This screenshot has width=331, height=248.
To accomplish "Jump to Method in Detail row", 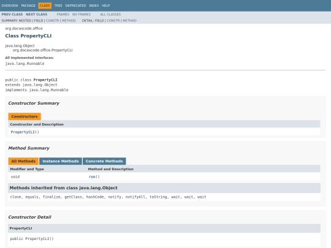I will 129,20.
